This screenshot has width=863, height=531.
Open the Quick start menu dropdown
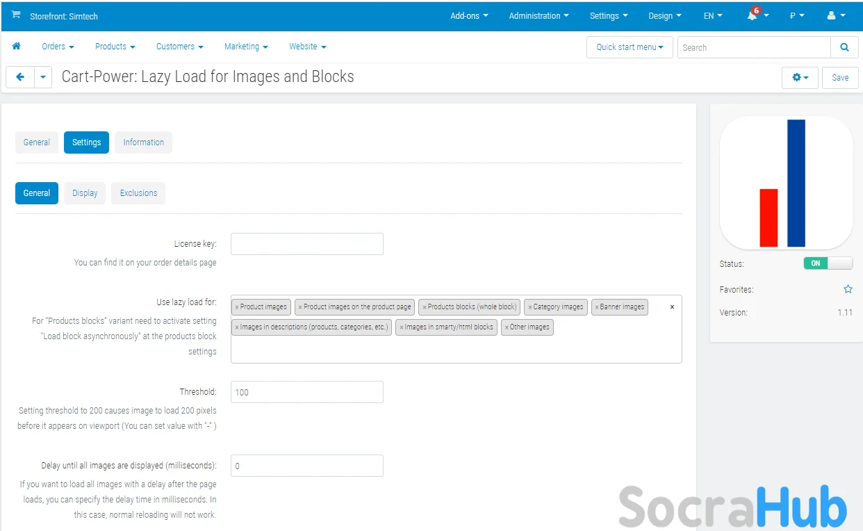pyautogui.click(x=630, y=47)
